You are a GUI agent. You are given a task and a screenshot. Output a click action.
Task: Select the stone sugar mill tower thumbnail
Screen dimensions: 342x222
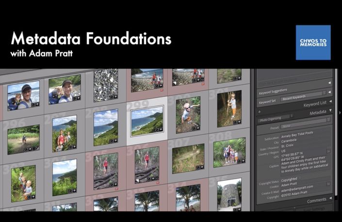click(229, 194)
